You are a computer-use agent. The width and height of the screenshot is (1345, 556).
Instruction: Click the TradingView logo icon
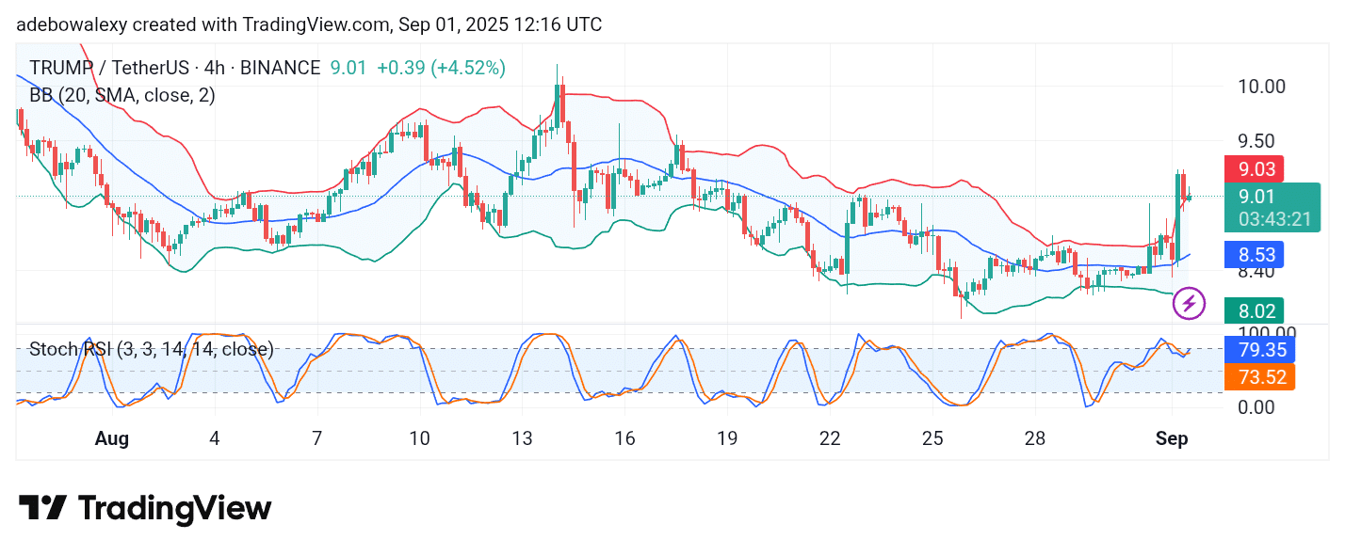click(x=42, y=508)
